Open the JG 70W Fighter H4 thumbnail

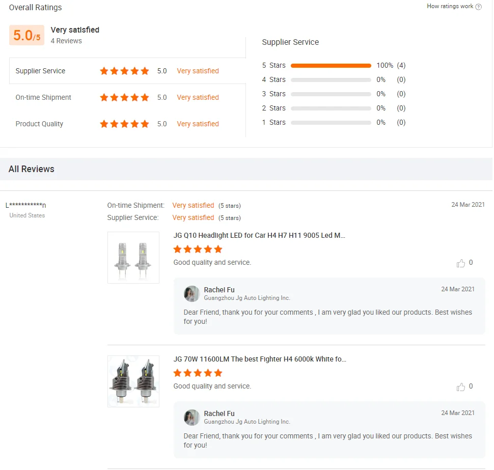(x=133, y=381)
